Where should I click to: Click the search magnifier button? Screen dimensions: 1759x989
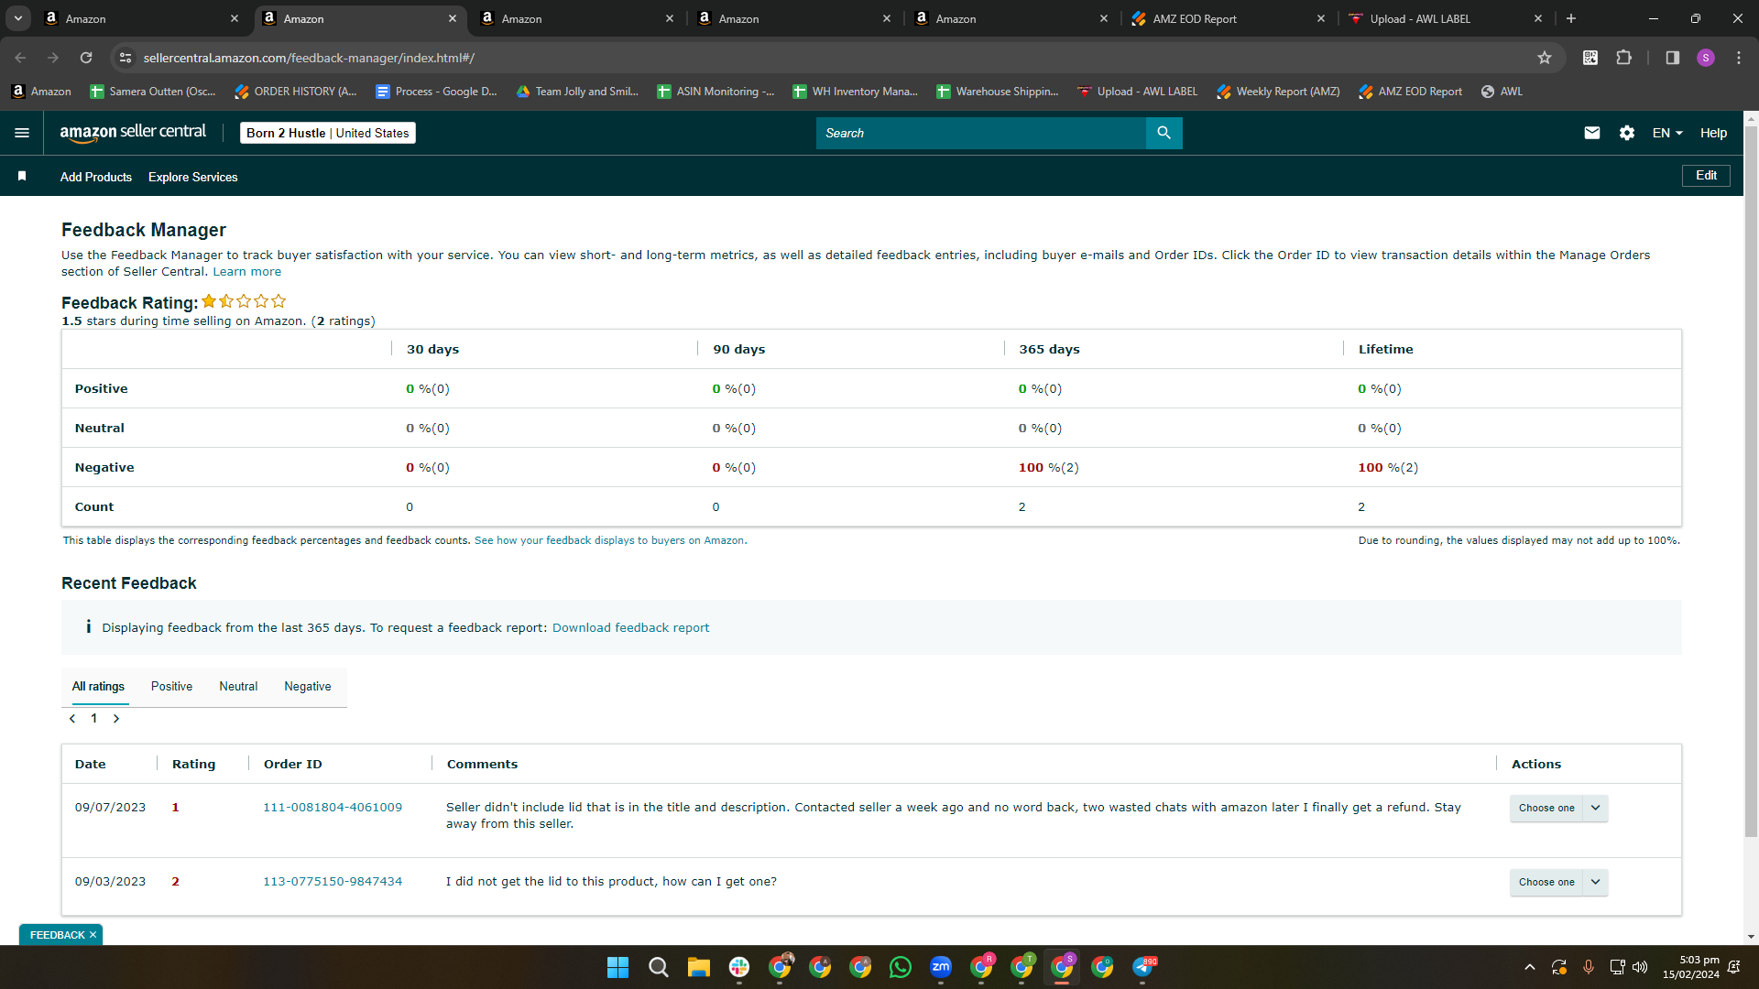1164,133
